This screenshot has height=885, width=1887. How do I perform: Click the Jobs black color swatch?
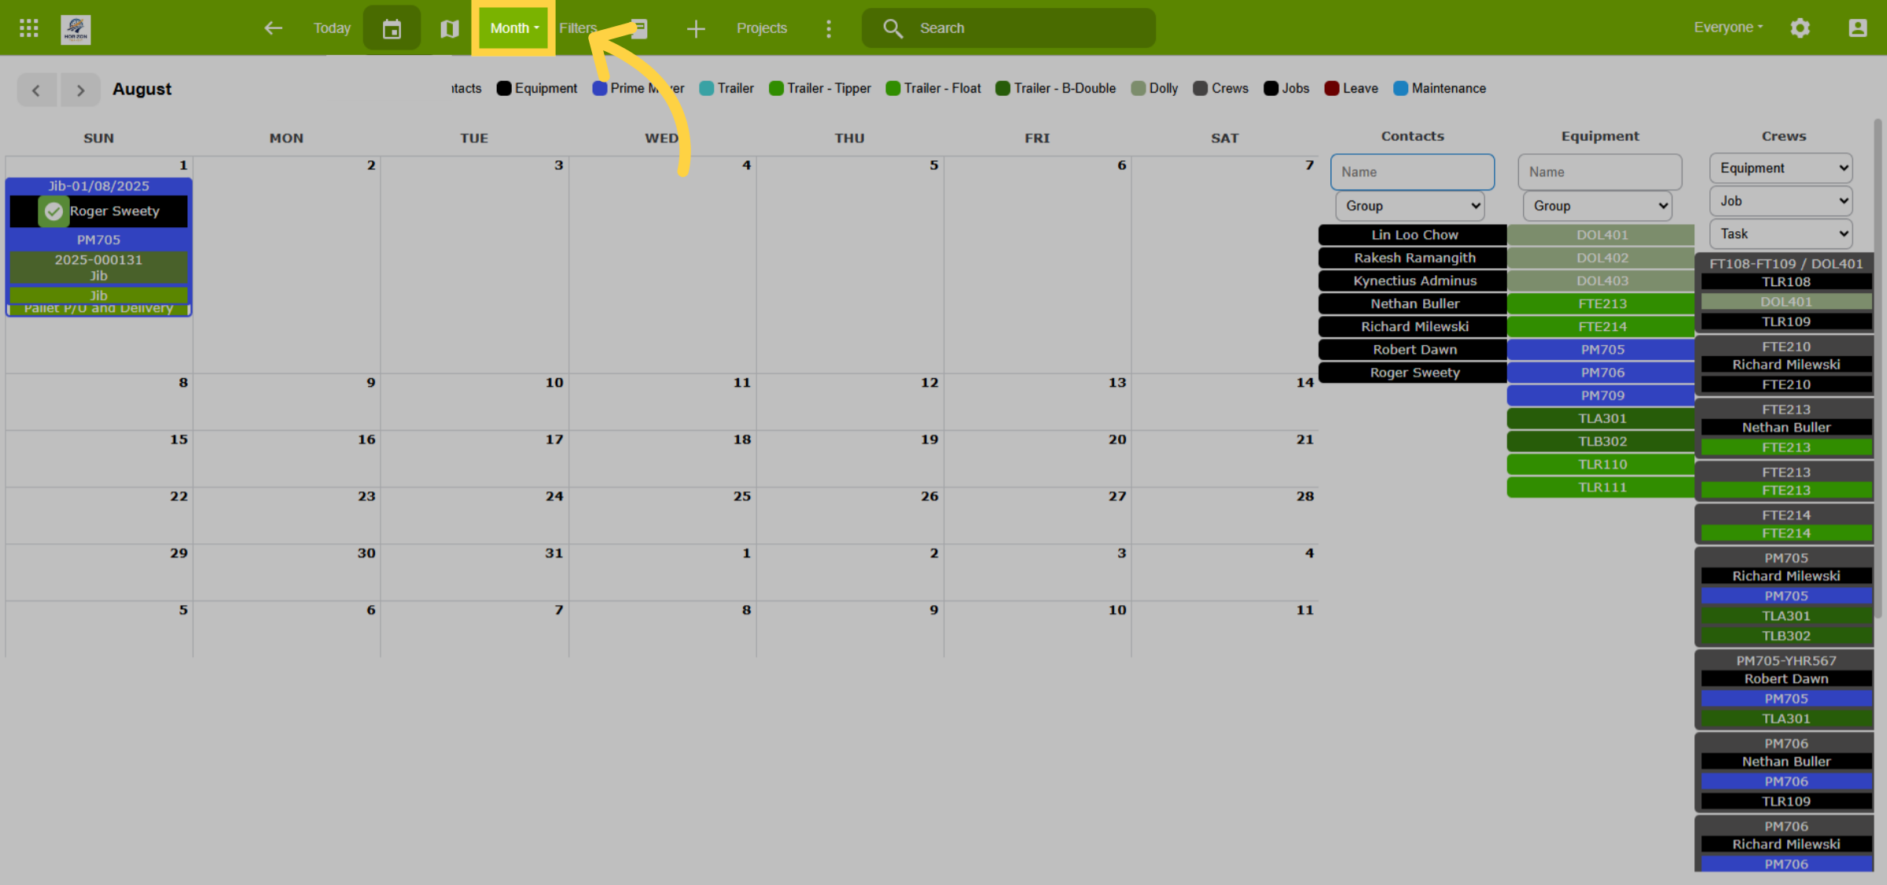pyautogui.click(x=1271, y=88)
